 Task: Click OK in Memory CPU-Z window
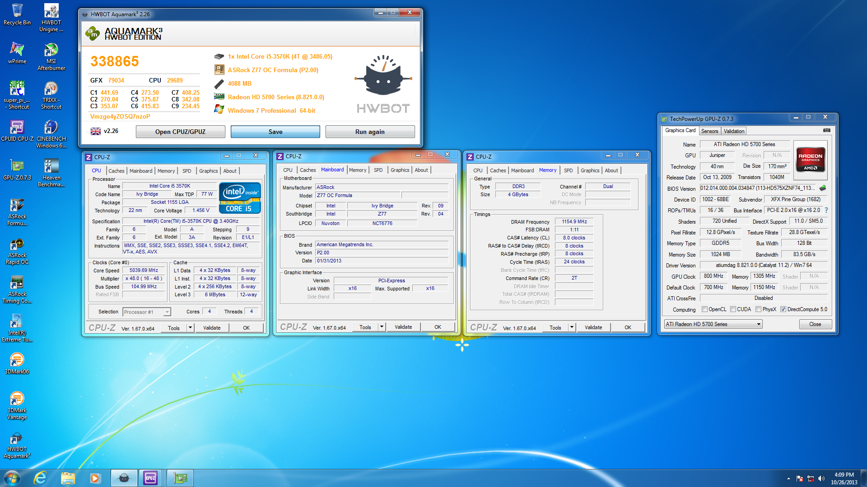(628, 327)
